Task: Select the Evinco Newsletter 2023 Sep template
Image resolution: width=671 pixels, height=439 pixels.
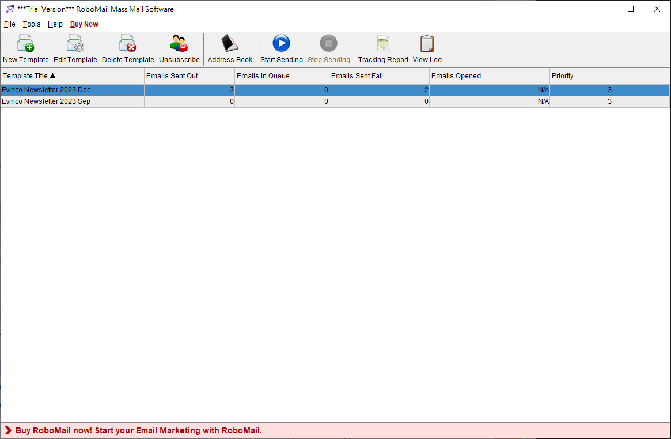Action: (72, 101)
